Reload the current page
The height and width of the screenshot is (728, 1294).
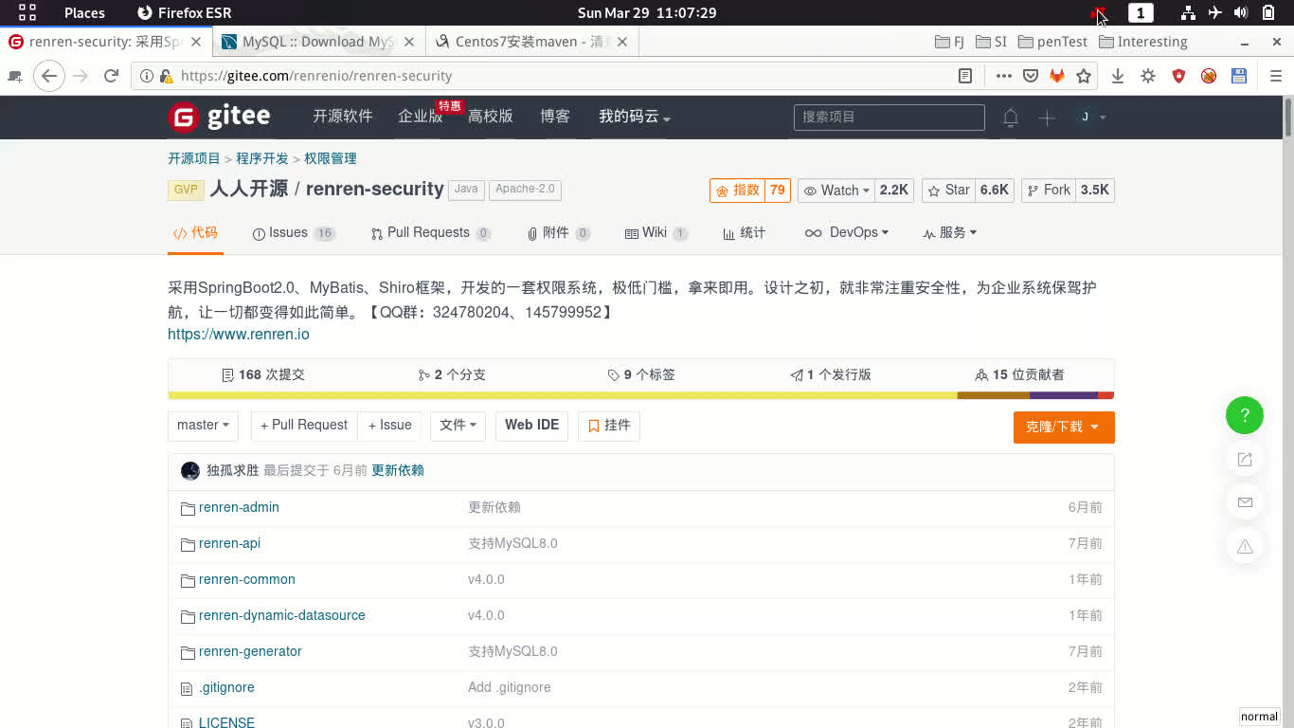click(x=111, y=76)
